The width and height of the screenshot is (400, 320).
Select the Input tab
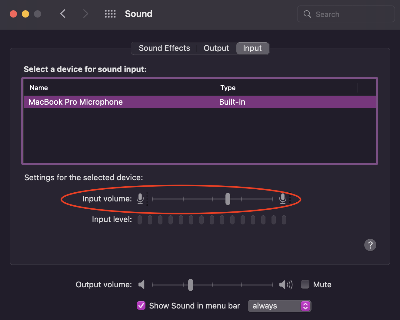click(252, 48)
